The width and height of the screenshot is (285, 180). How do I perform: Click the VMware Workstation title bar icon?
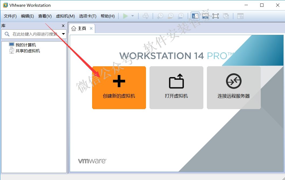pyautogui.click(x=5, y=5)
